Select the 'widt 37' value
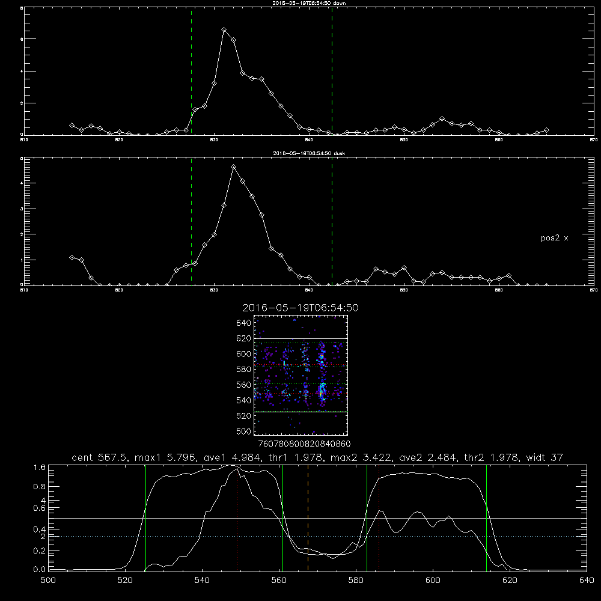The image size is (601, 601). pos(545,457)
